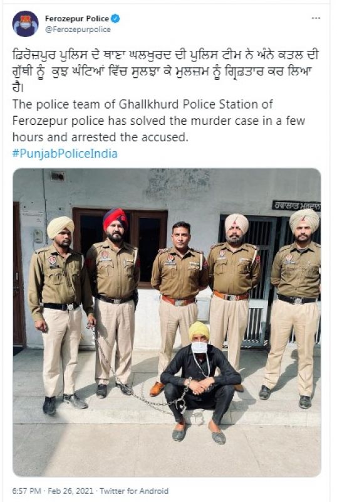Screen dimensions: 337x502
Task: Open the attached photo of police officers
Action: tap(167, 323)
